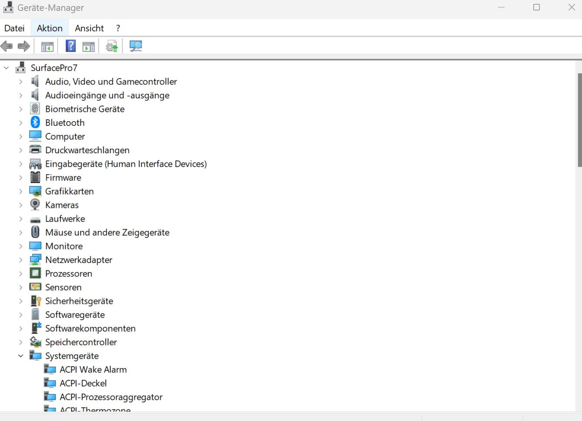The height and width of the screenshot is (421, 582).
Task: Select the Sicherheitsgeräte label
Action: (79, 301)
